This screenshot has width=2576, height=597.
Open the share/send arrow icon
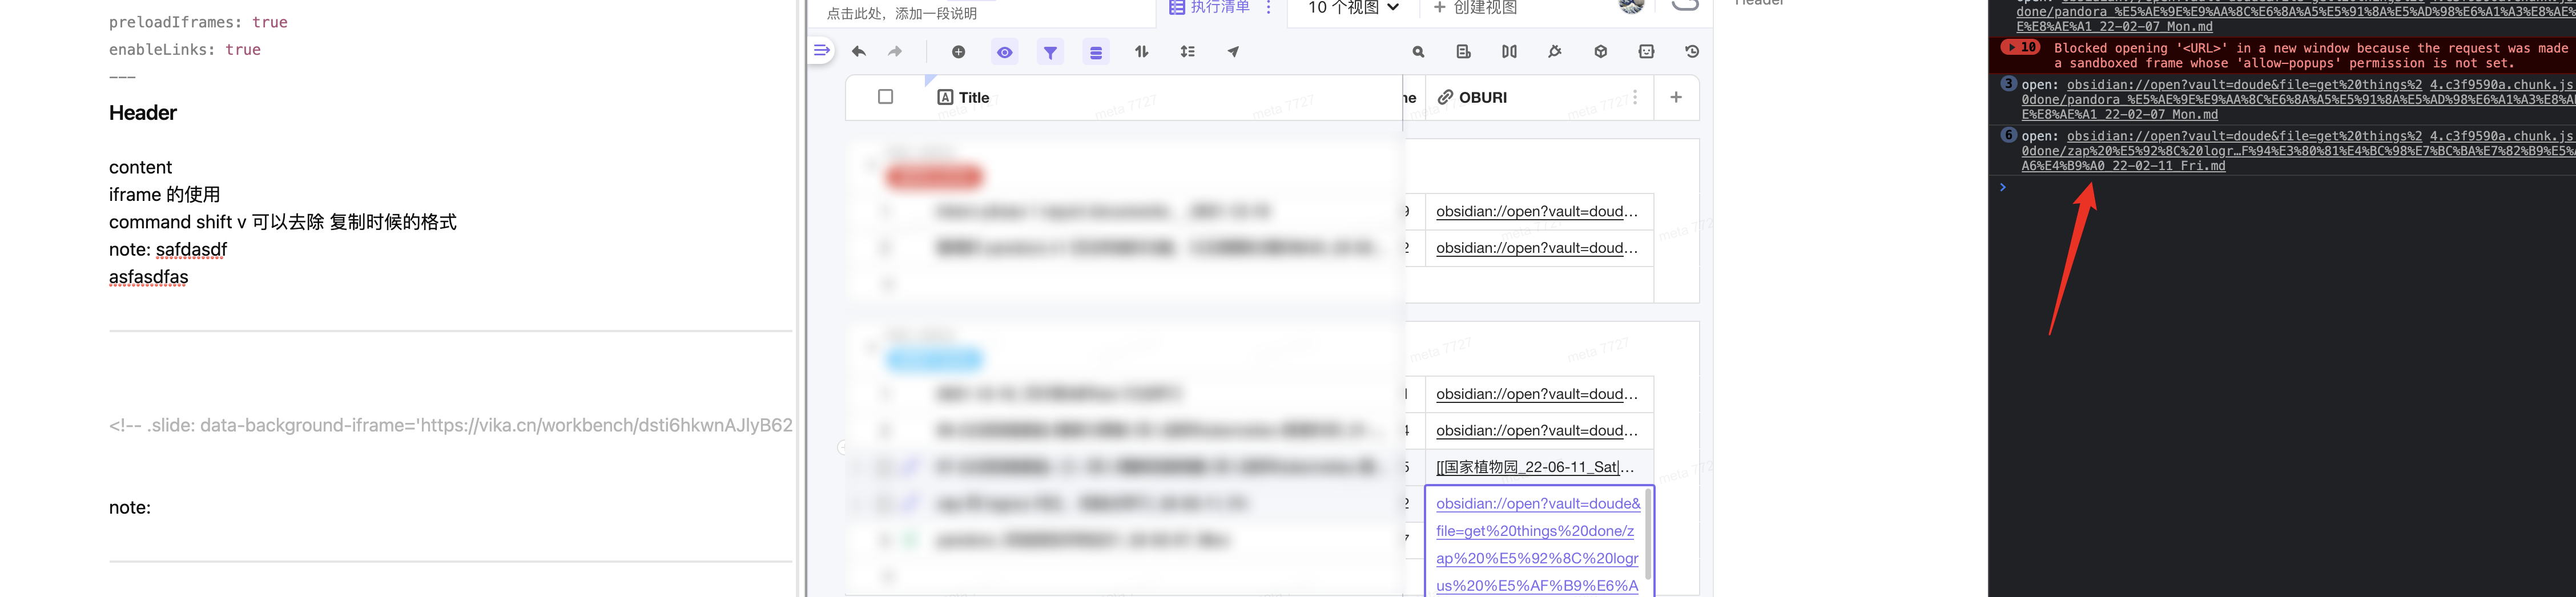click(x=1233, y=51)
